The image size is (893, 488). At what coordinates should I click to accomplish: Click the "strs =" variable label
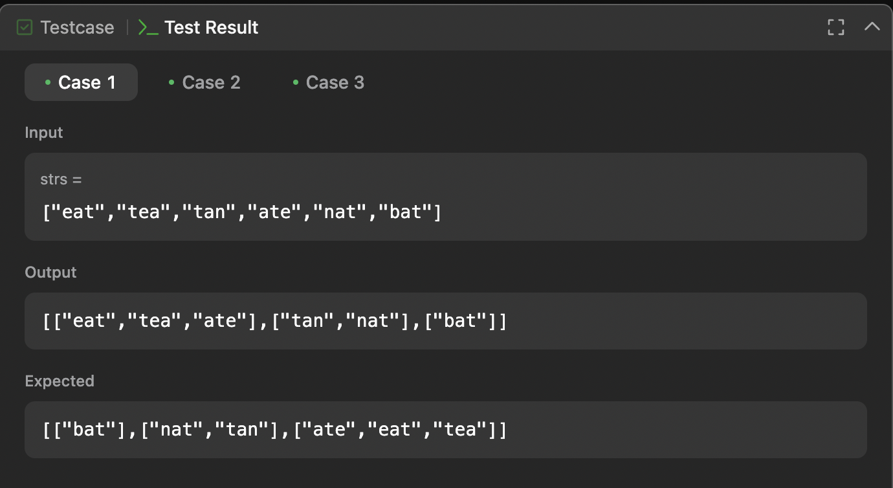pyautogui.click(x=61, y=179)
